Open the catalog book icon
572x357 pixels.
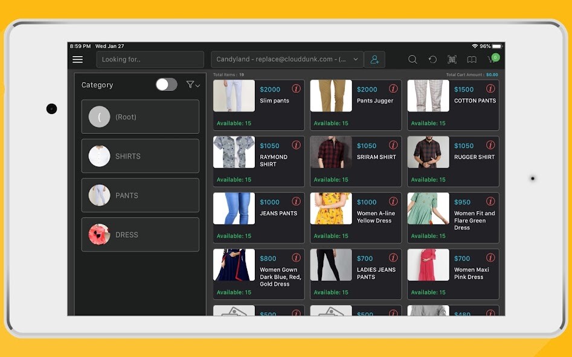point(472,59)
